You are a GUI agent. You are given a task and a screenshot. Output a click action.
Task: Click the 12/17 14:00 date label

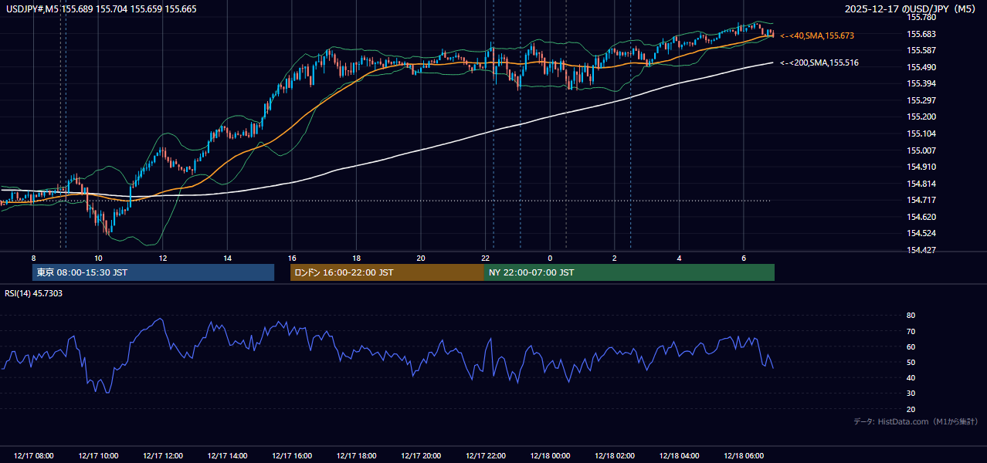227,456
